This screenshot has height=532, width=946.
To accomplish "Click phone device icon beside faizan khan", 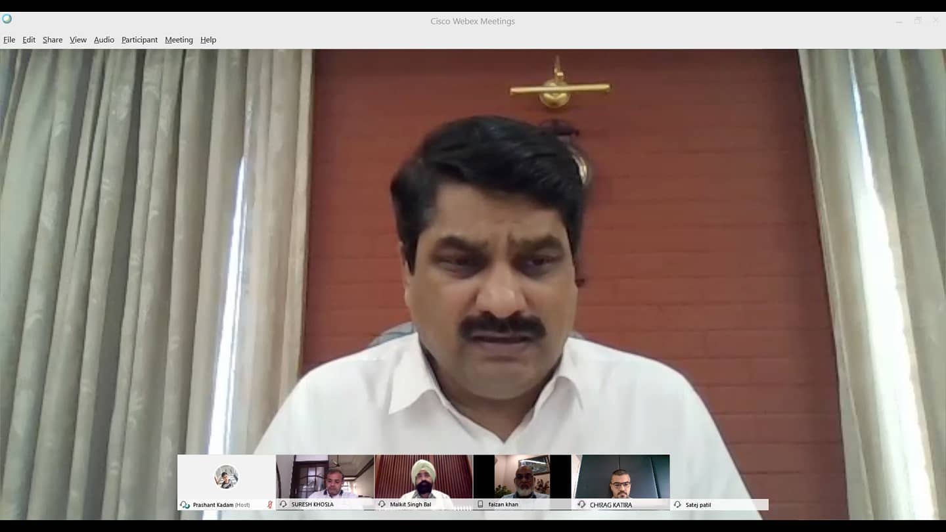I will [x=480, y=504].
